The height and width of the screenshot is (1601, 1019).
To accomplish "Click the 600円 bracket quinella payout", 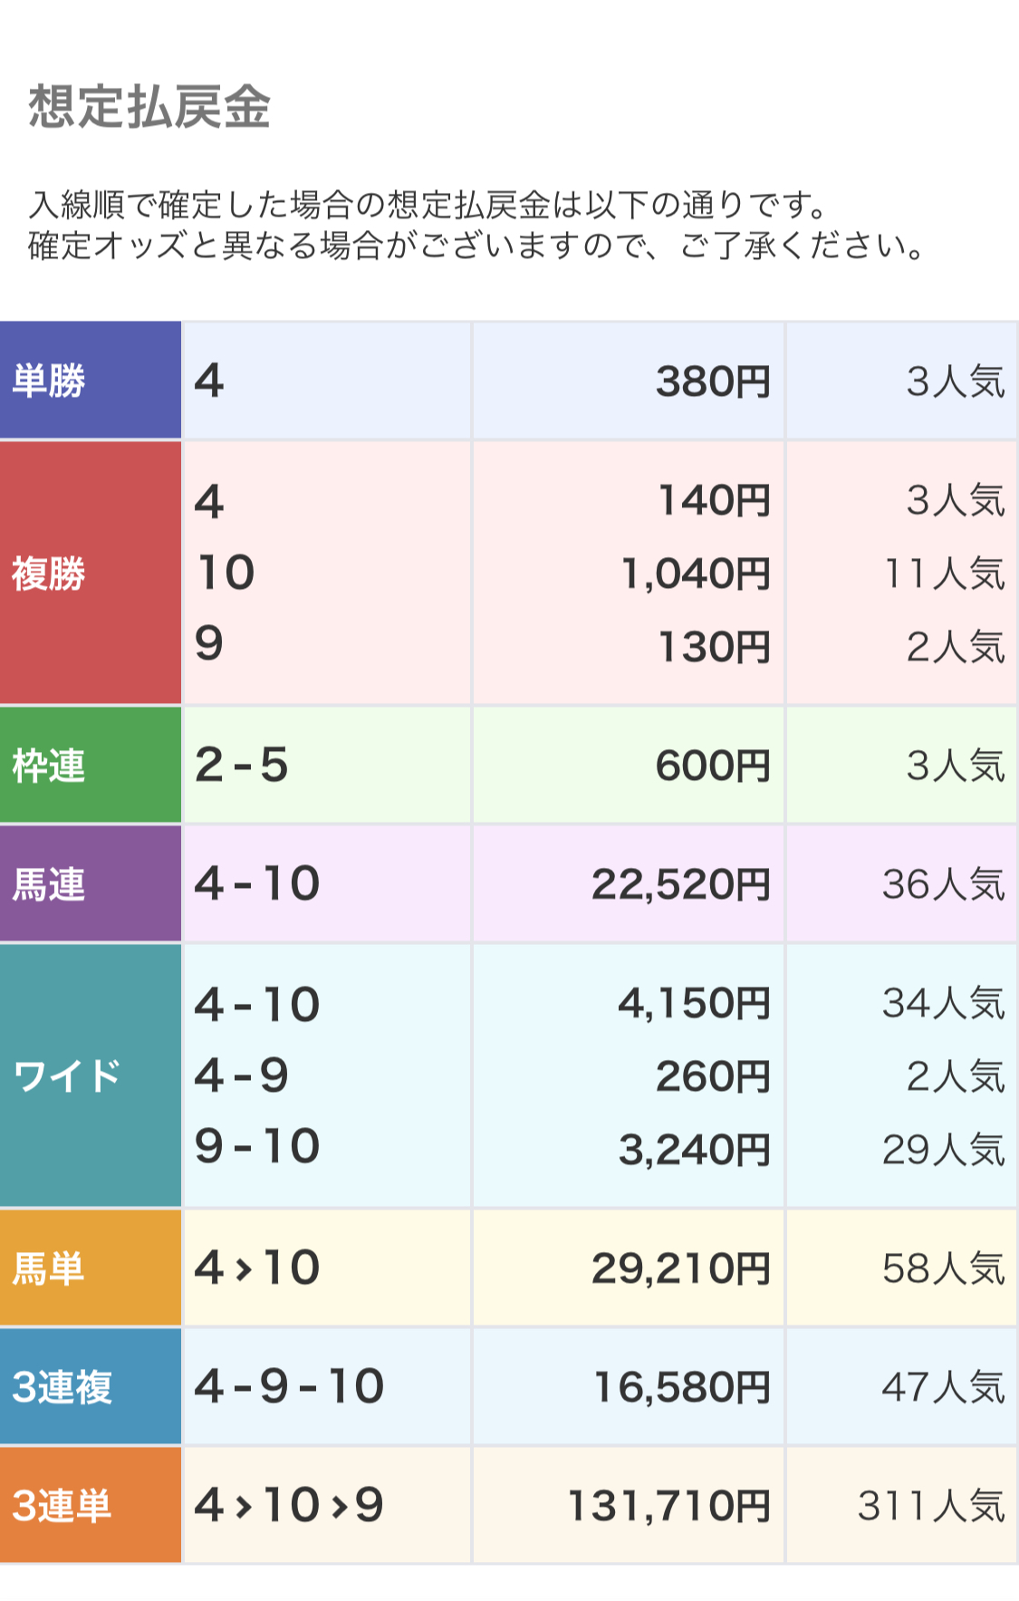I will point(713,766).
